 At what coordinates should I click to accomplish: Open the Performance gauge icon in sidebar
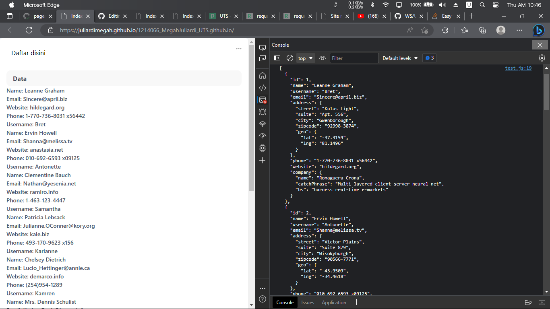pos(262,136)
